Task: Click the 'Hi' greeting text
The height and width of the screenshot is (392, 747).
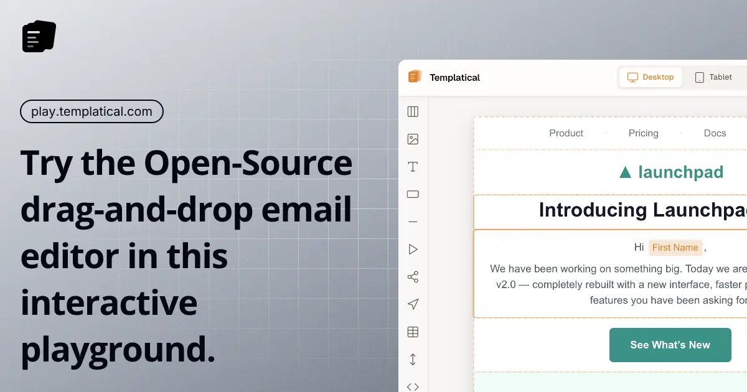Action: (x=639, y=247)
